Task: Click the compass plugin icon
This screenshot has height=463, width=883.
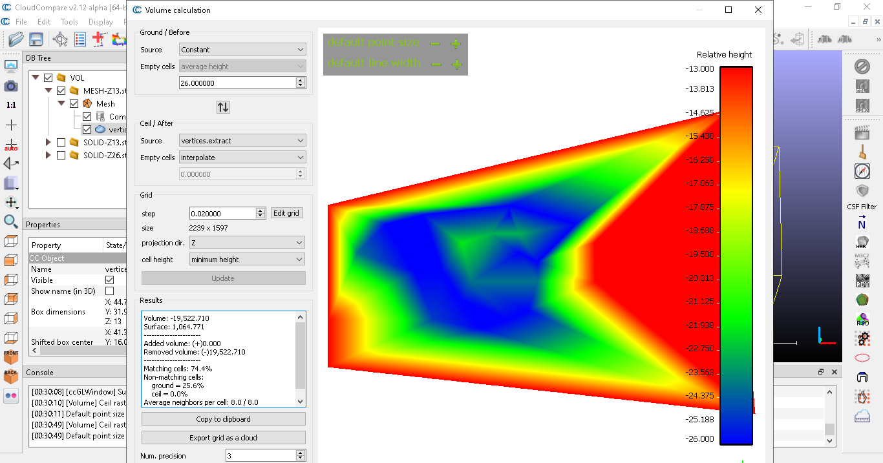Action: click(x=862, y=171)
